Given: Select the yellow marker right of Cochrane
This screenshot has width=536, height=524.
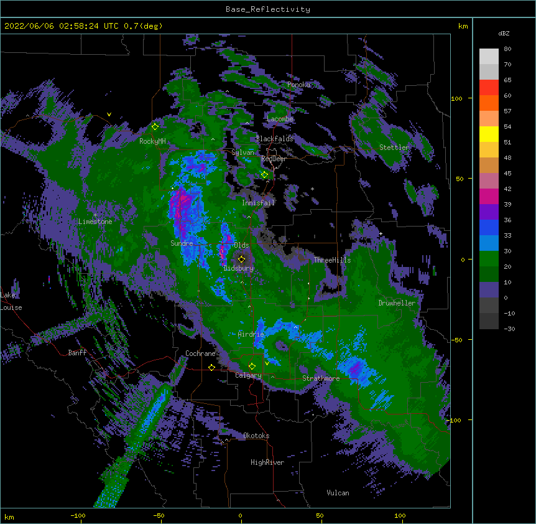Looking at the screenshot, I should coord(211,367).
